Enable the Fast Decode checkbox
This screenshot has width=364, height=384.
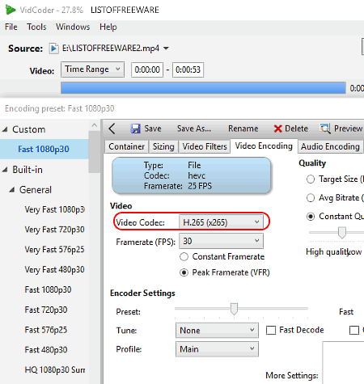[271, 330]
